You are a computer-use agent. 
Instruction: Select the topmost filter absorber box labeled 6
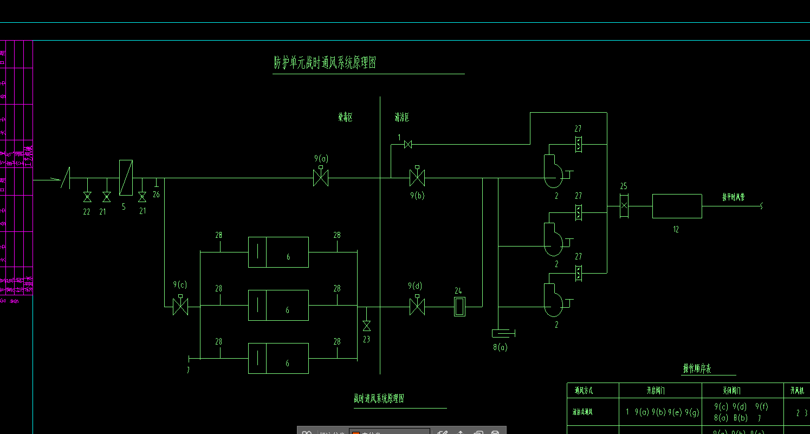coord(278,252)
